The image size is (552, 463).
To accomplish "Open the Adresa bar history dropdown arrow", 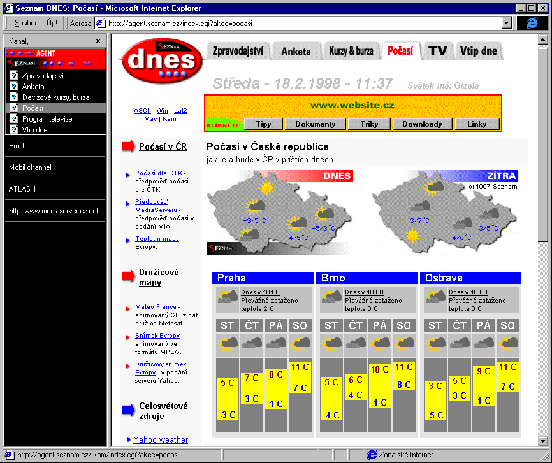I will point(505,23).
